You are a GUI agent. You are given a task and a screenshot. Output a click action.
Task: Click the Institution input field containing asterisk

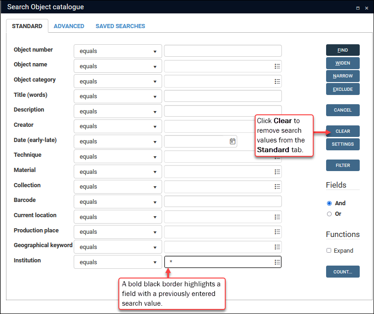click(216, 262)
